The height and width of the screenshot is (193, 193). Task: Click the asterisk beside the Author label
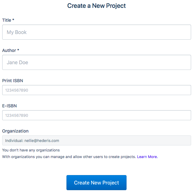click(18, 50)
